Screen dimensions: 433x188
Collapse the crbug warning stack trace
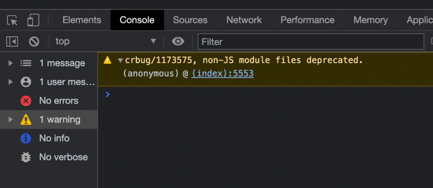click(x=120, y=61)
